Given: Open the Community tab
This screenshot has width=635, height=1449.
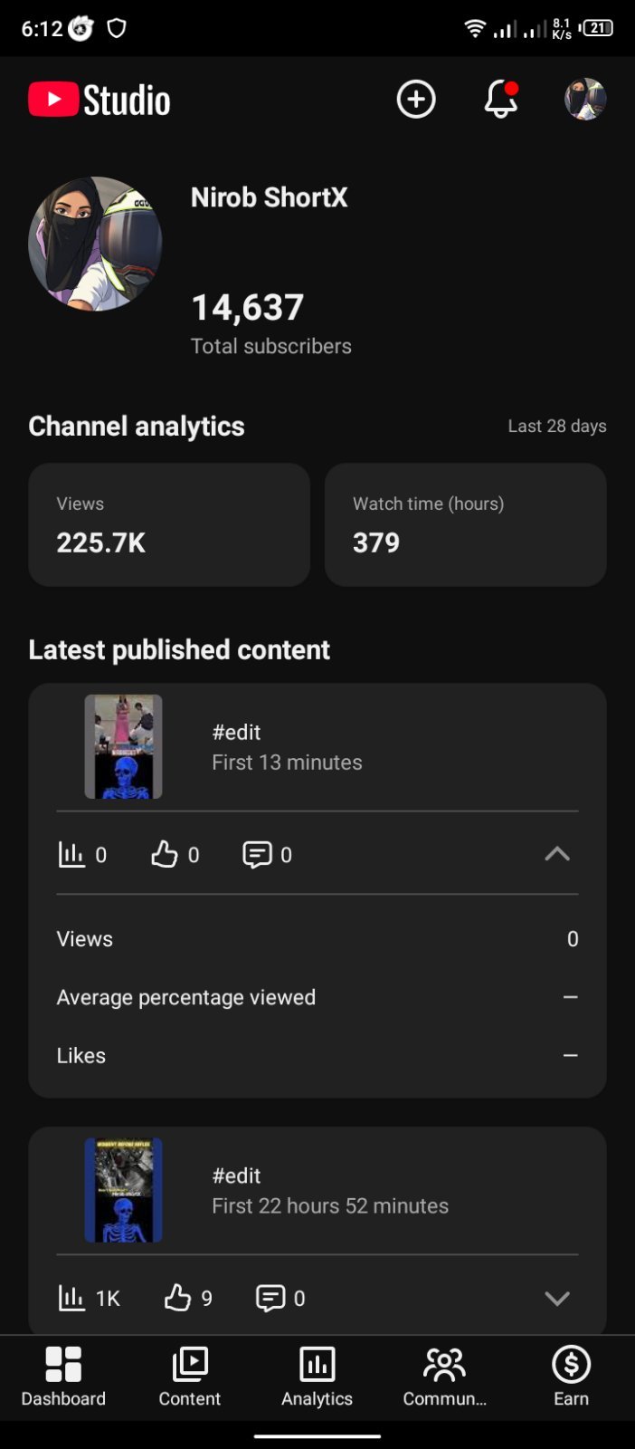Looking at the screenshot, I should tap(444, 1377).
